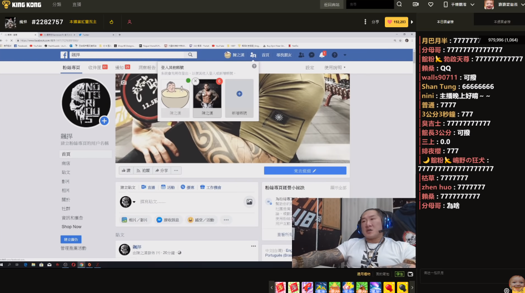Click the search magnifier icon in King Kong header
The image size is (525, 293).
(399, 4)
